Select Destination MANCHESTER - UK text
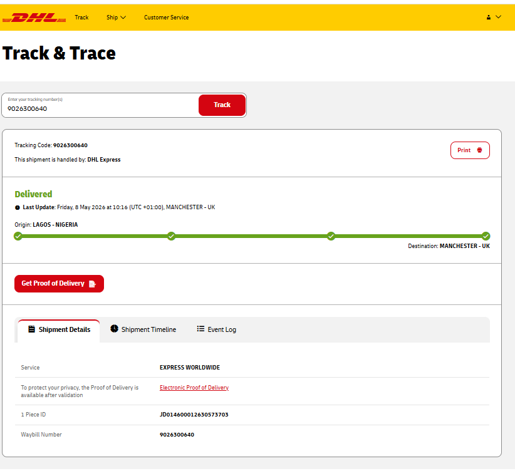The image size is (515, 476). pos(449,246)
